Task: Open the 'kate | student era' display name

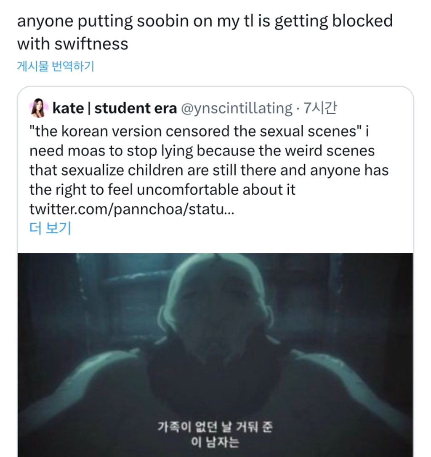Action: (x=114, y=109)
